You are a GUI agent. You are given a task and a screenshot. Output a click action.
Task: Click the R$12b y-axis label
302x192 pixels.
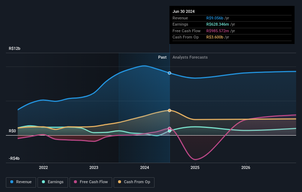pyautogui.click(x=14, y=48)
